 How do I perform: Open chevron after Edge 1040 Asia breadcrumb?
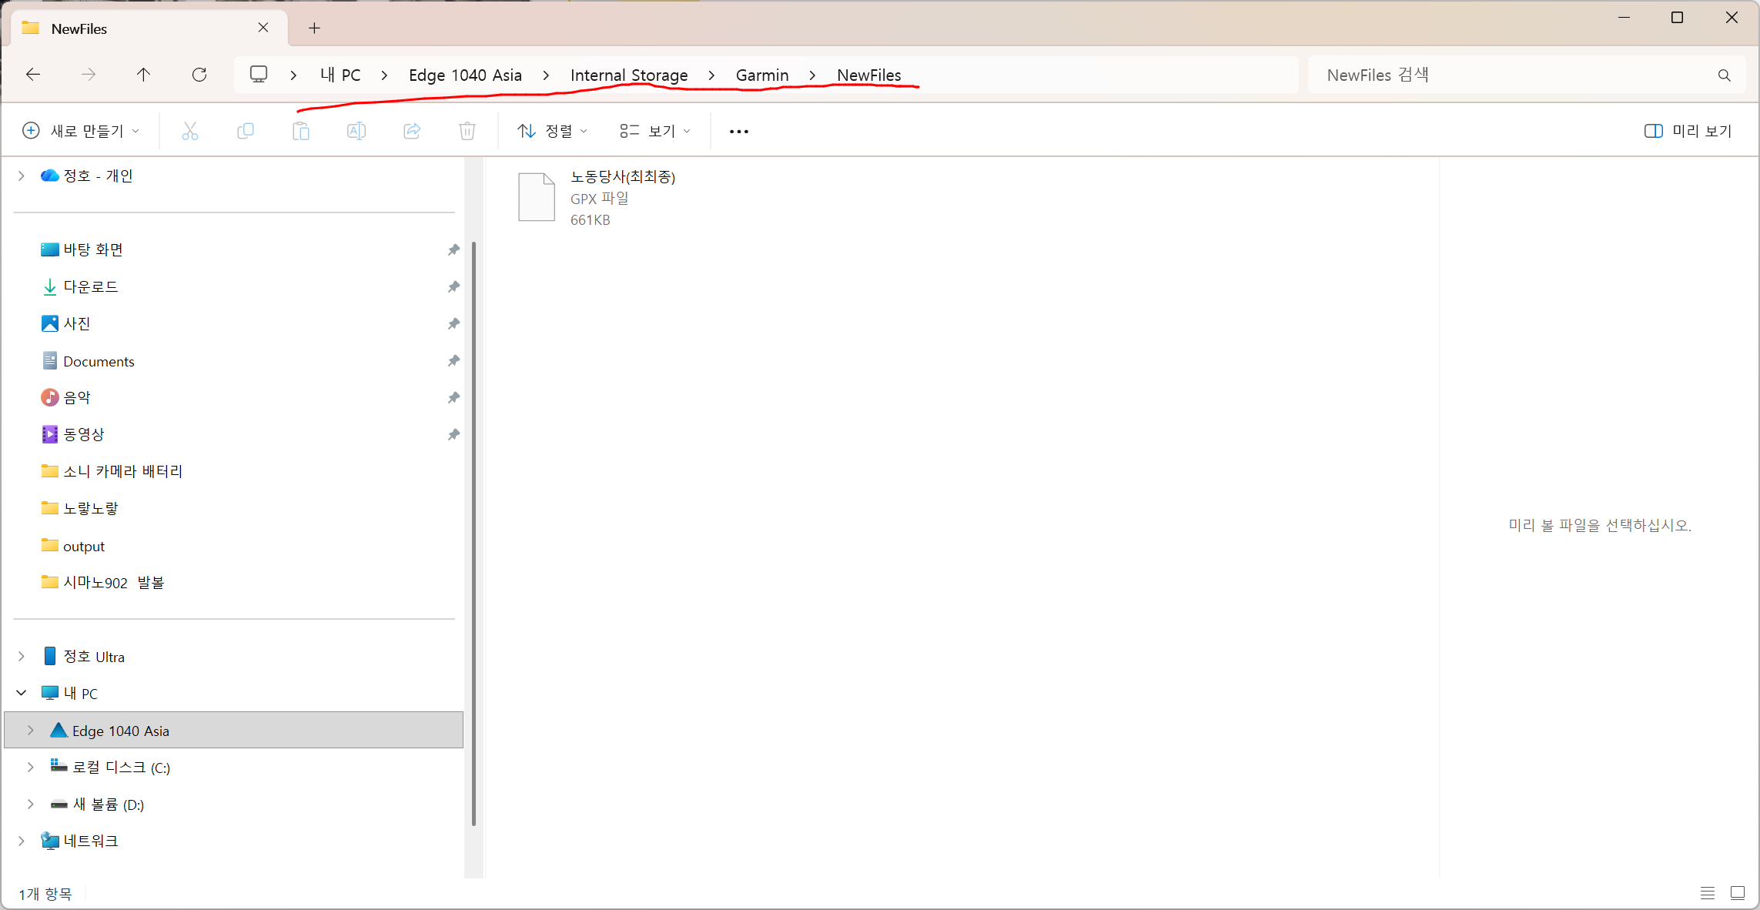(x=546, y=75)
